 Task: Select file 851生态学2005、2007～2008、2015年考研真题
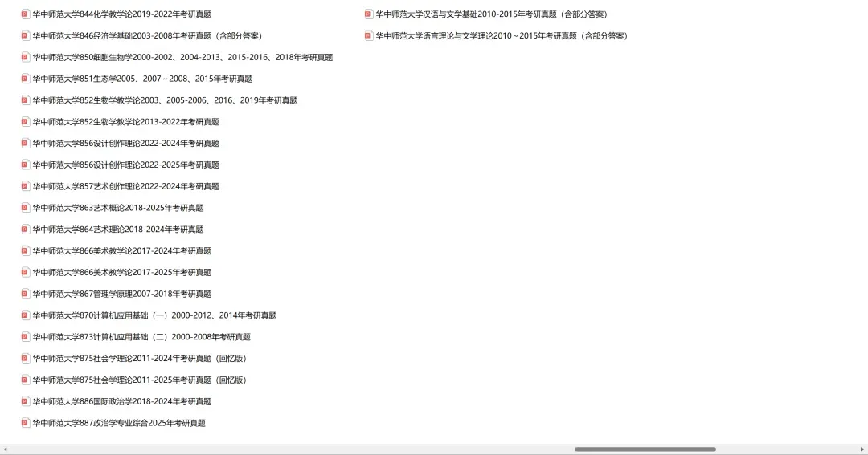tap(142, 79)
